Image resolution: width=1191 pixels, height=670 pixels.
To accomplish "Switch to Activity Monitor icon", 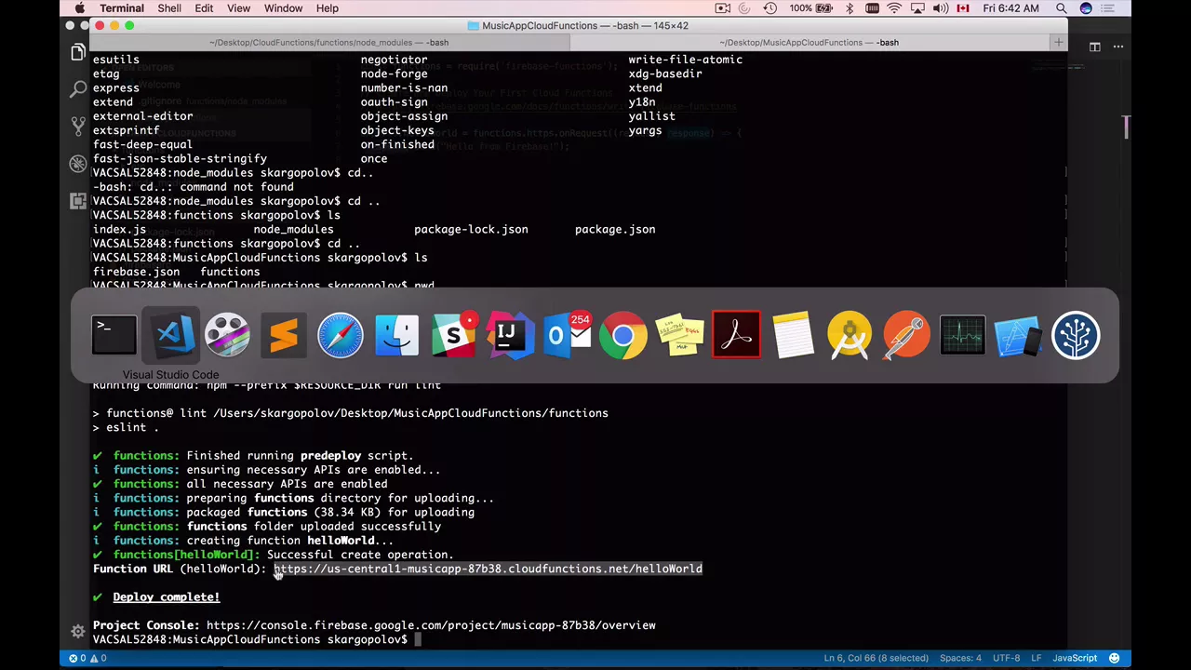I will point(962,335).
